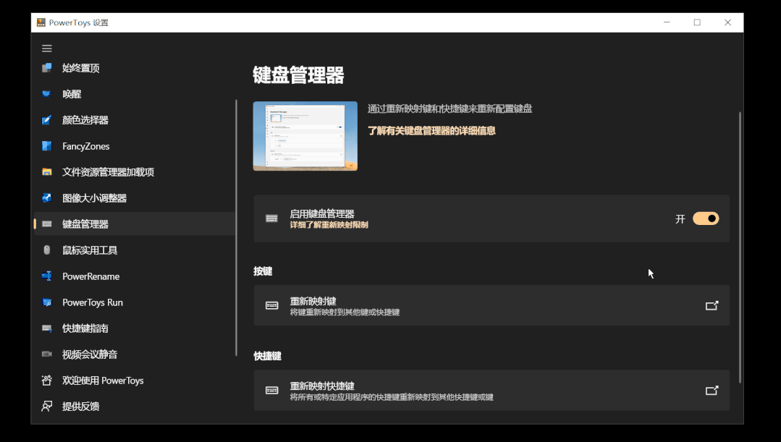
Task: Click the 提供反馈 person icon
Action: pos(47,406)
